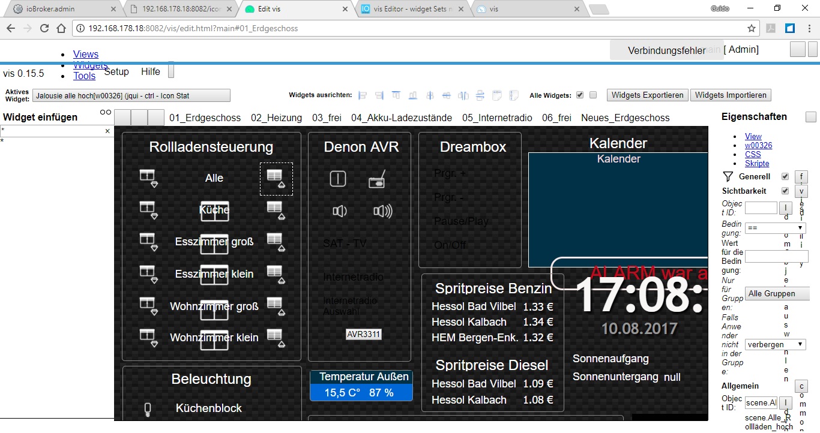The height and width of the screenshot is (433, 820).
Task: Open the Bedingung '==' dropdown
Action: pyautogui.click(x=775, y=228)
